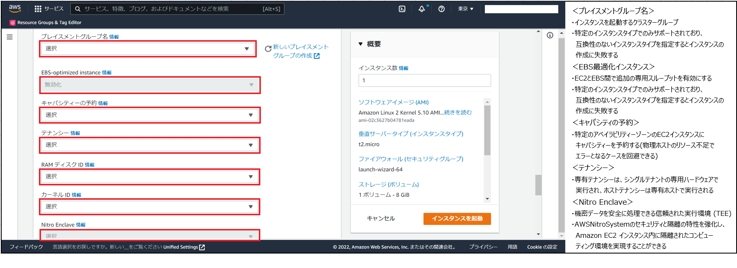Open the EBS-optimized instance dropdown
This screenshot has width=737, height=268.
[149, 85]
